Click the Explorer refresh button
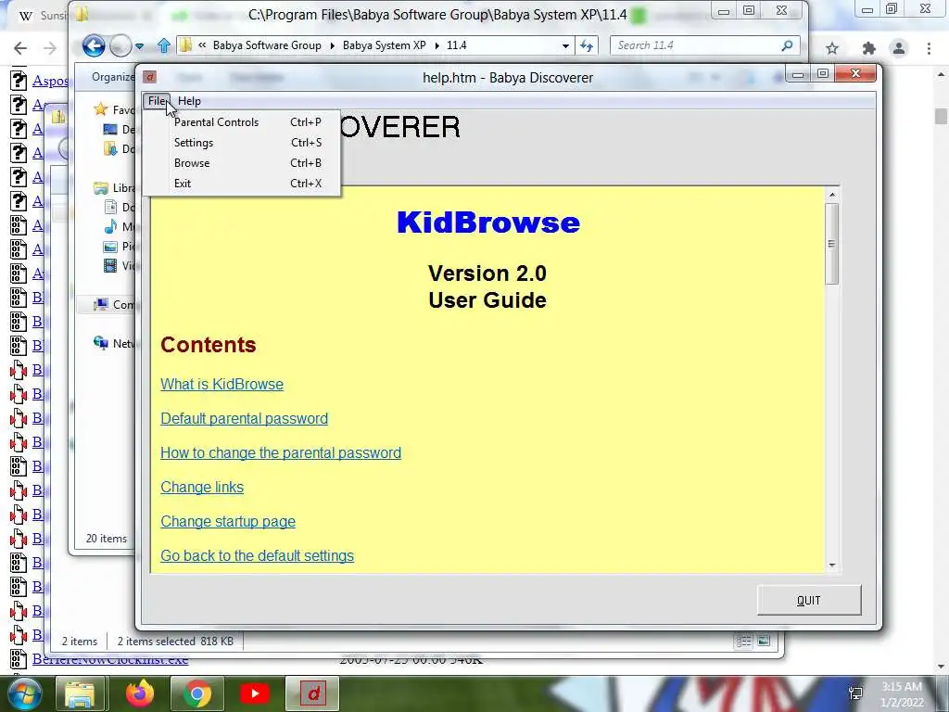 587,46
